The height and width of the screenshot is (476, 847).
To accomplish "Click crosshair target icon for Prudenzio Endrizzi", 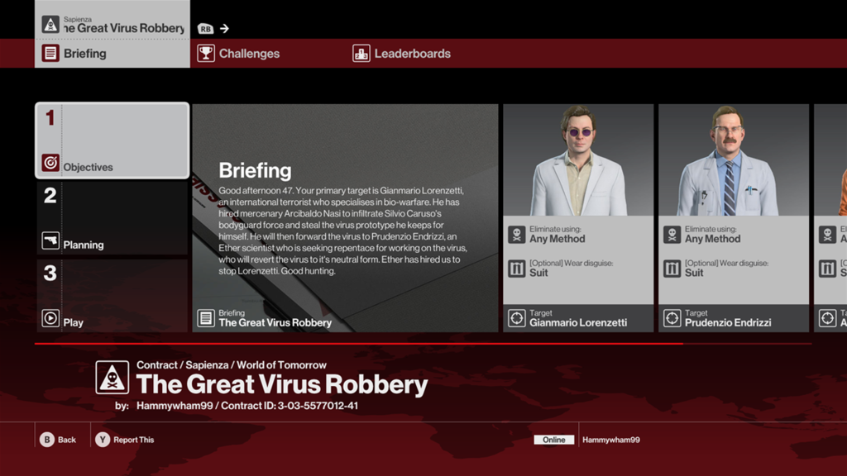I will point(672,318).
